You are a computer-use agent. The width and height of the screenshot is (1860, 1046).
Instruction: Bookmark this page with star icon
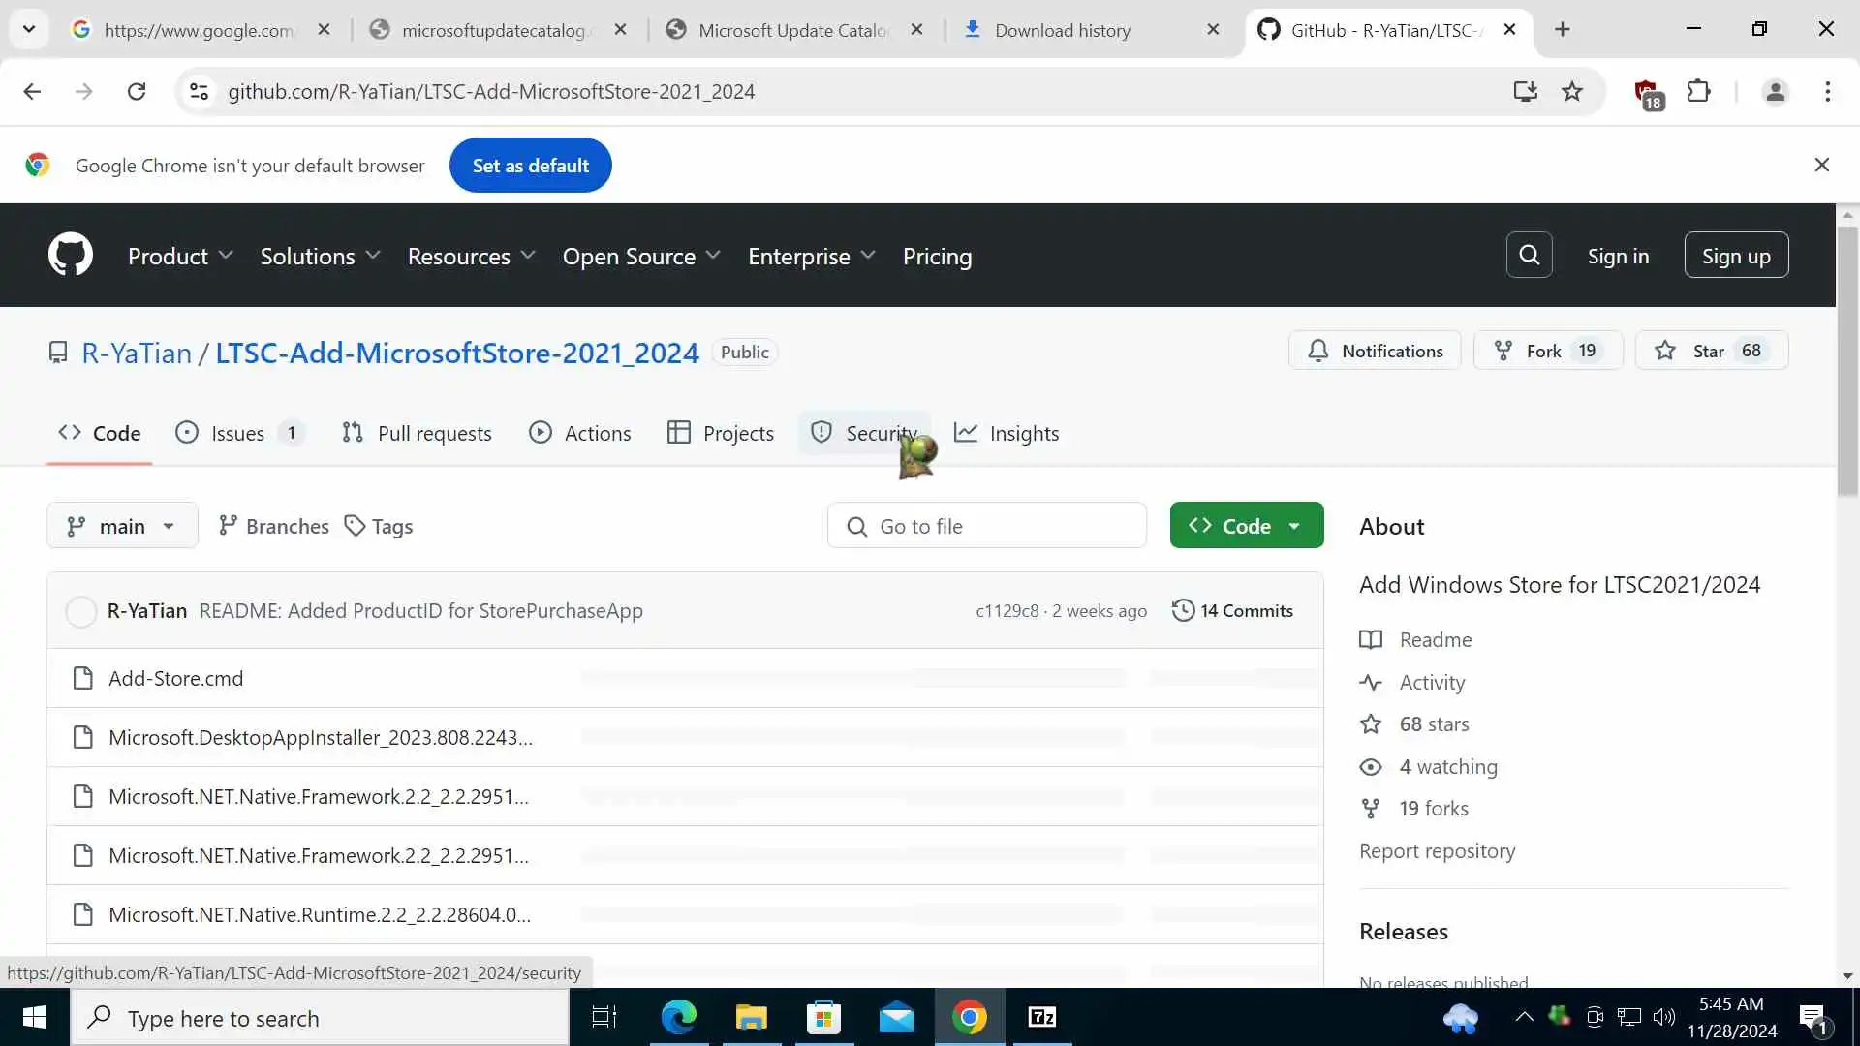click(x=1571, y=91)
